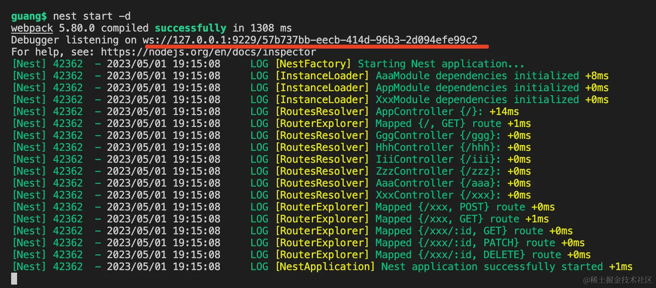Click the 'nest start -d' command text

coord(92,16)
